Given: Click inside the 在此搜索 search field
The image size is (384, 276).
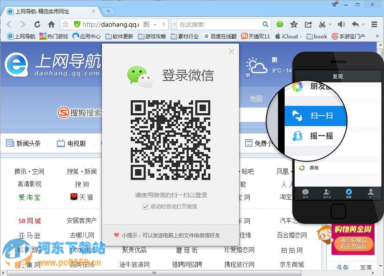Looking at the screenshot, I should click(x=219, y=25).
